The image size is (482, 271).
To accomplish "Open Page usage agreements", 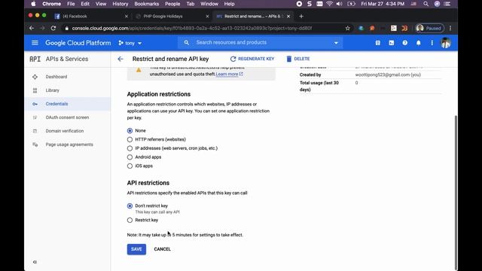I will 69,145.
